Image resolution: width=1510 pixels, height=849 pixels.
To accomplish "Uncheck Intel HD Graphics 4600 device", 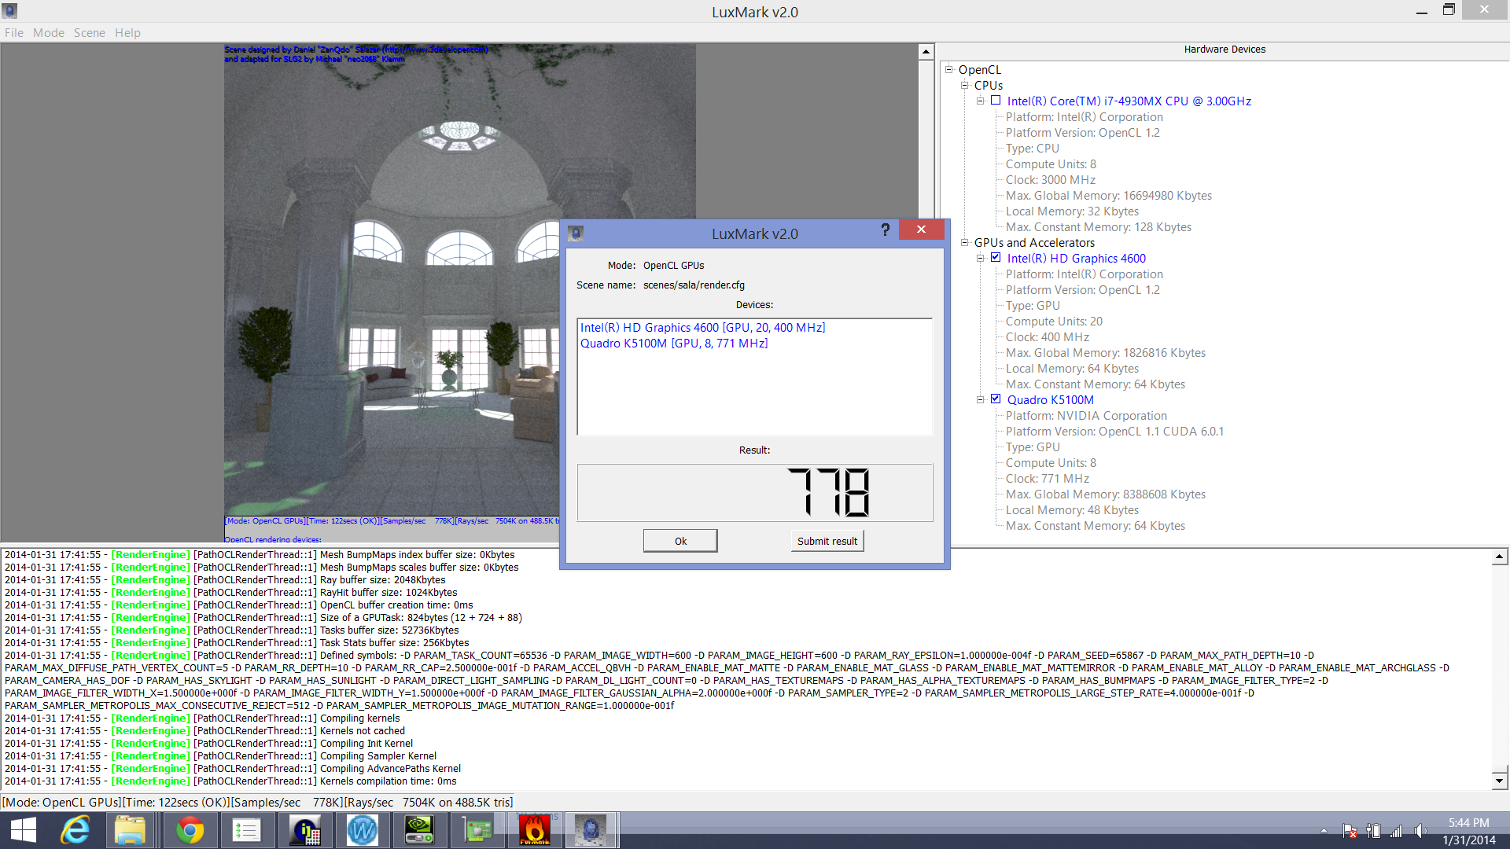I will pyautogui.click(x=996, y=258).
